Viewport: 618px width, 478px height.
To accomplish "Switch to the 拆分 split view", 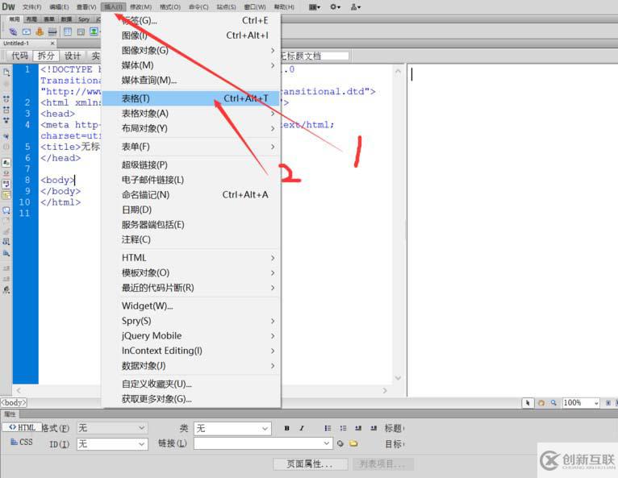I will (x=46, y=56).
